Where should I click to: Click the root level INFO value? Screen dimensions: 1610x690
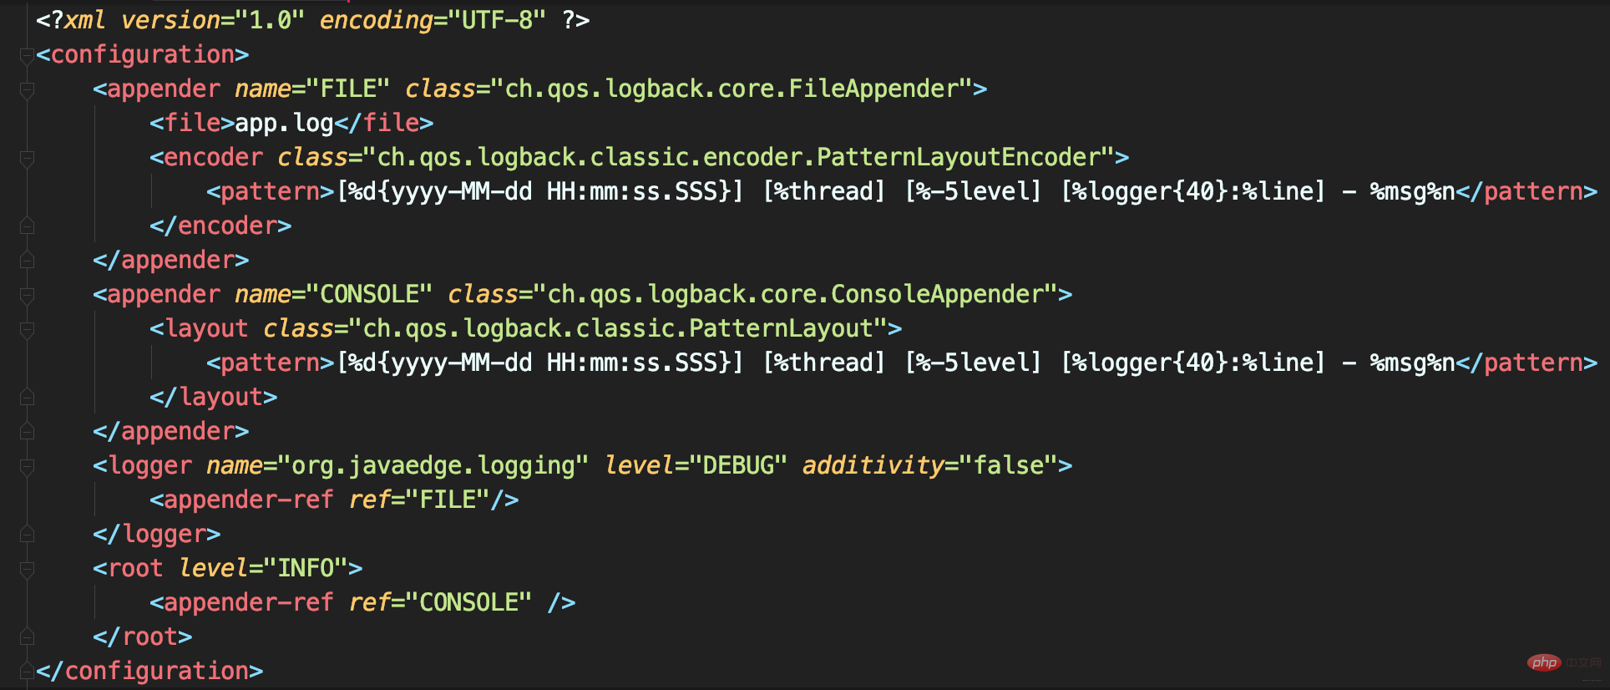306,569
